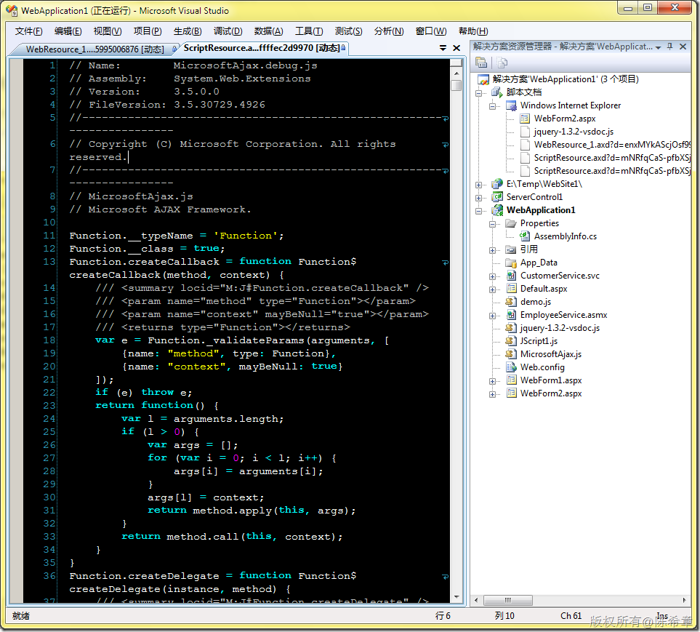Viewport: 700px width, 632px height.
Task: Open the 文件(F) menu
Action: [x=28, y=31]
